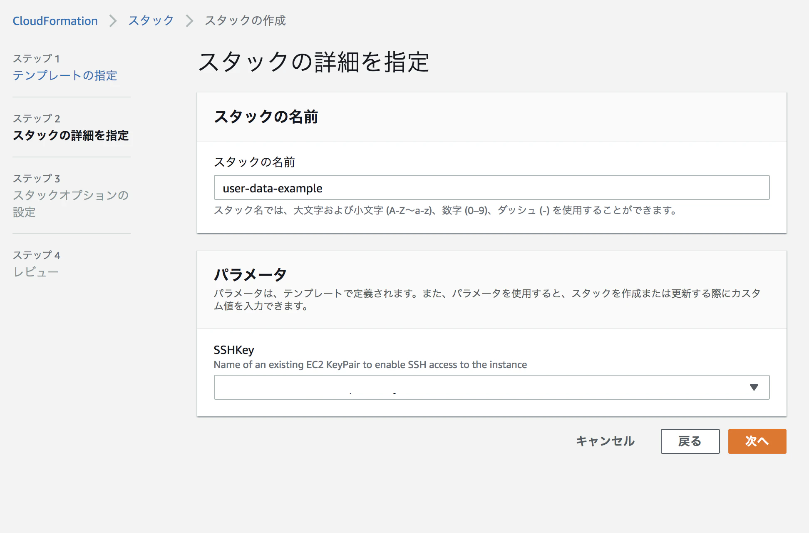Click the パラメータ description paragraph
Viewport: 809px width, 533px height.
pyautogui.click(x=487, y=299)
